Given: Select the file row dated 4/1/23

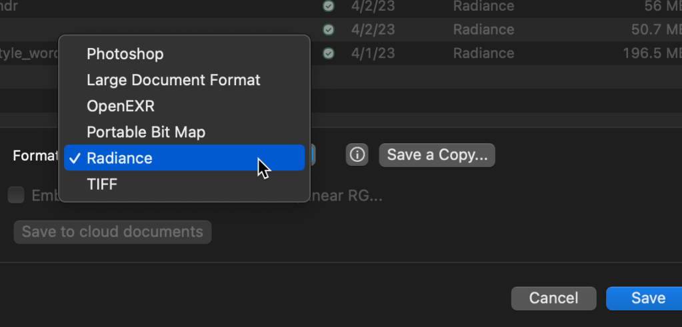Looking at the screenshot, I should coord(373,53).
